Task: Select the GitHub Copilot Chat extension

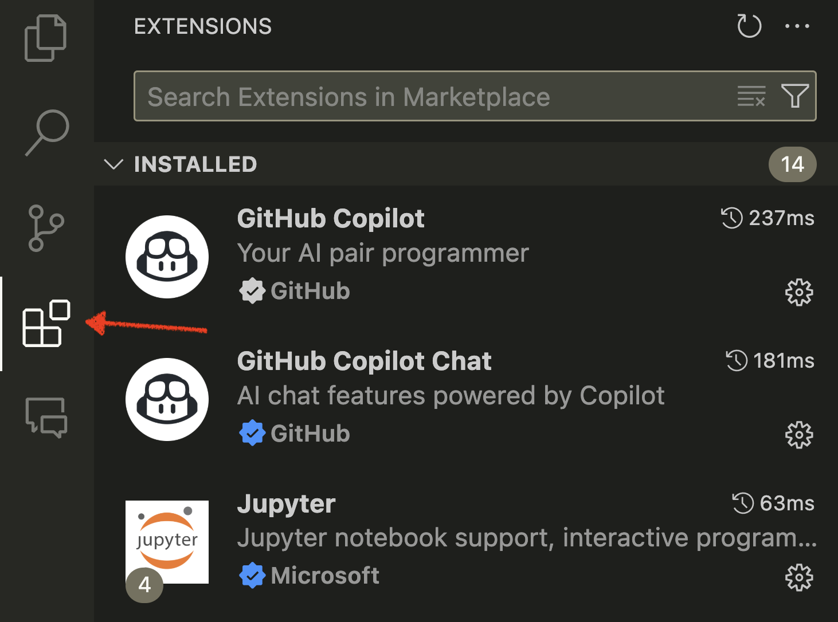Action: click(x=466, y=399)
